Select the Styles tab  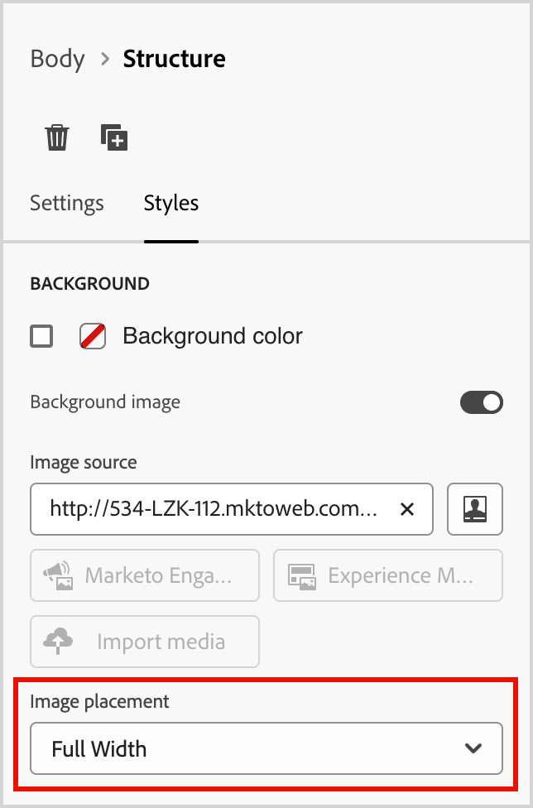click(x=170, y=203)
